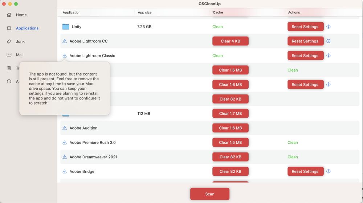This screenshot has width=363, height=203.
Task: Click info icon beside Unity Reset Settings
Action: (329, 27)
